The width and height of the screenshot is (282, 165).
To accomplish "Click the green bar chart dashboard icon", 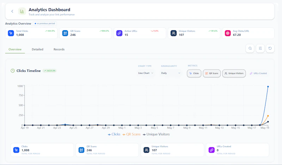I will click(x=22, y=11).
